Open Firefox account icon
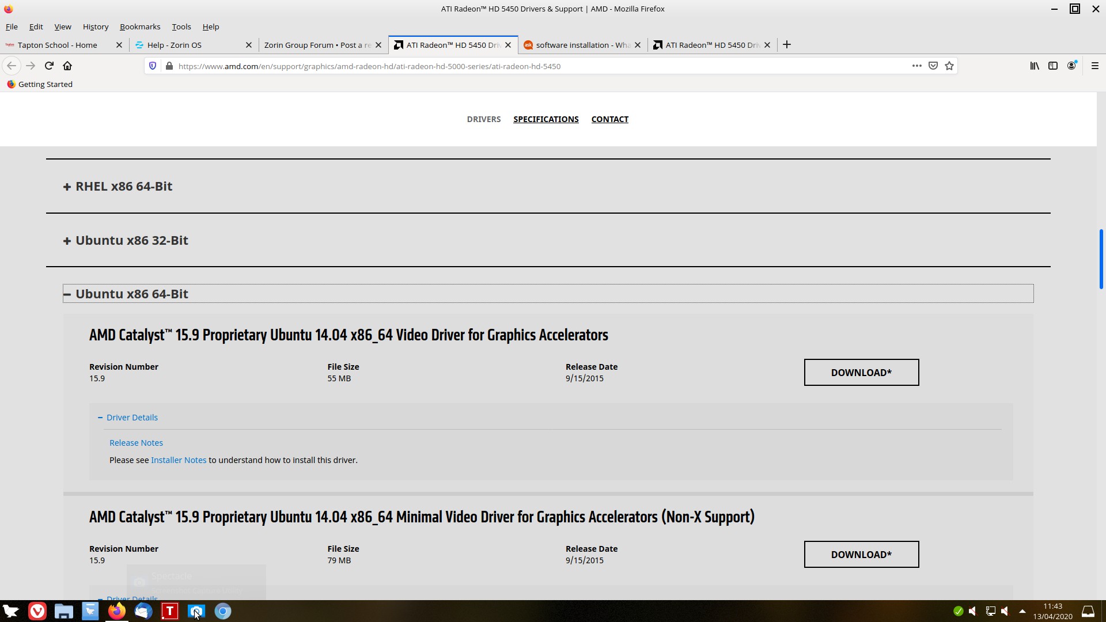The height and width of the screenshot is (622, 1106). coord(1071,66)
